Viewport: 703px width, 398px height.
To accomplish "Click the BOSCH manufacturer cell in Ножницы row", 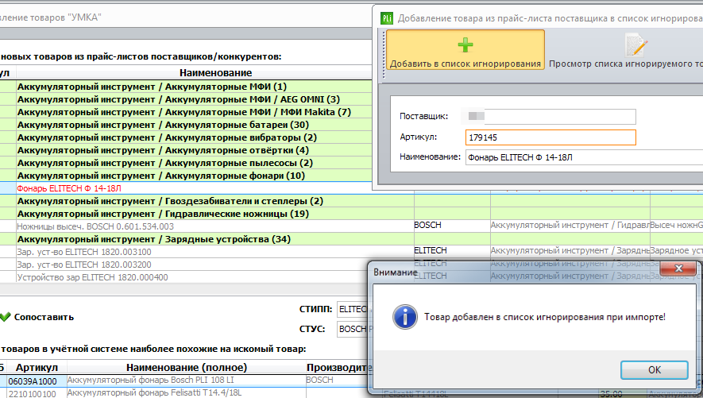I will [x=452, y=226].
